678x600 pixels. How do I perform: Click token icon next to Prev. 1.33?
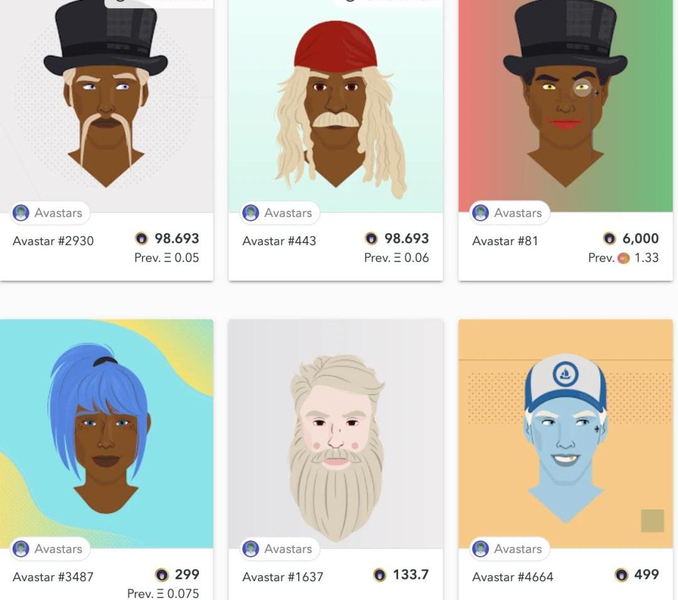click(623, 258)
